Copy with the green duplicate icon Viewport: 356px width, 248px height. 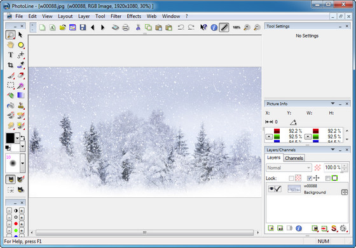148,27
